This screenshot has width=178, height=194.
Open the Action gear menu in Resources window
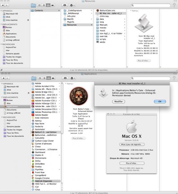72,5
